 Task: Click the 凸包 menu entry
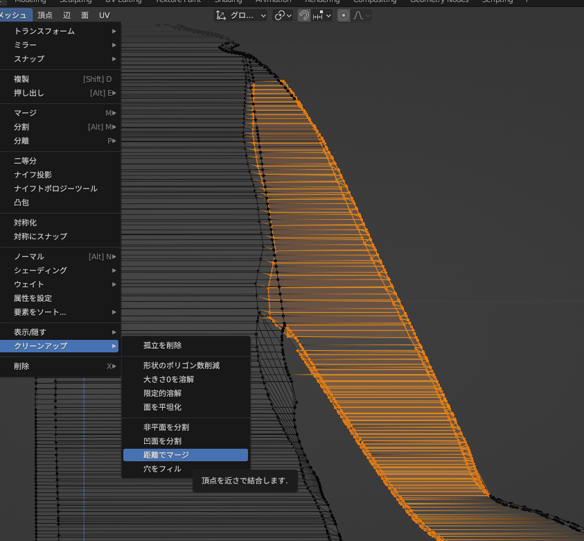tap(60, 202)
